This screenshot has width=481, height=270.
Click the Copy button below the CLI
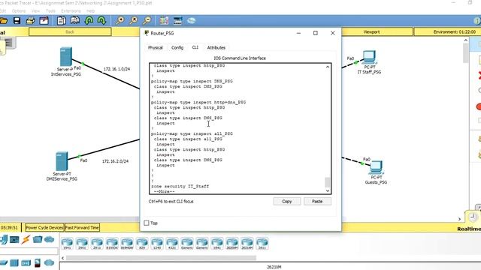287,202
